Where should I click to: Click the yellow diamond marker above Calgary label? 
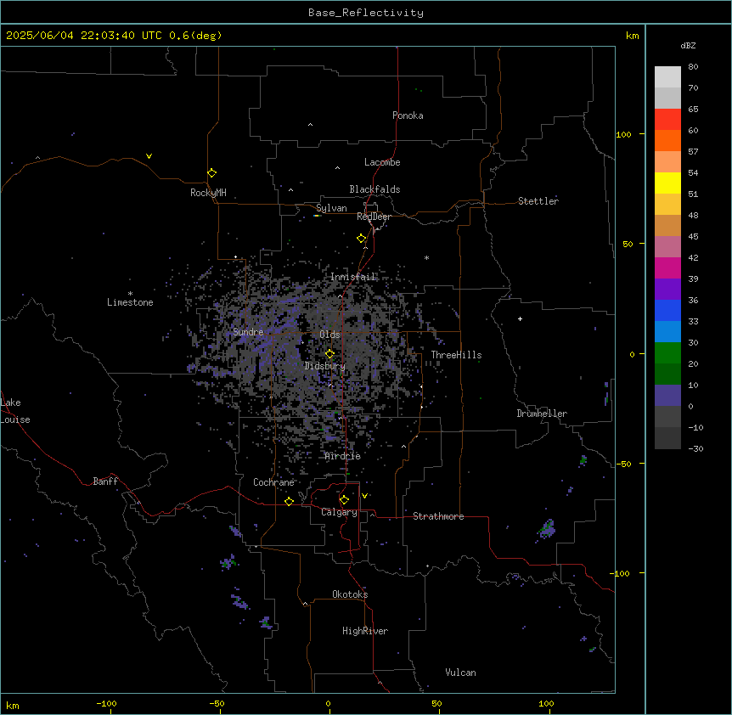(x=344, y=500)
